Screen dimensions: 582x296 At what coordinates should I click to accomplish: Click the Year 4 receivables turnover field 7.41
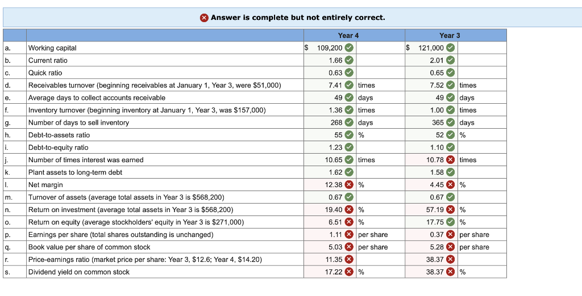[330, 85]
